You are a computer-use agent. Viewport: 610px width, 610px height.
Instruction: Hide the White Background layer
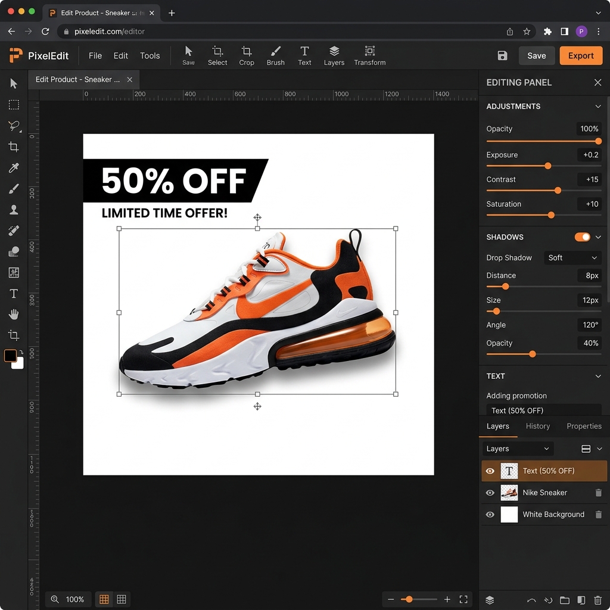490,514
